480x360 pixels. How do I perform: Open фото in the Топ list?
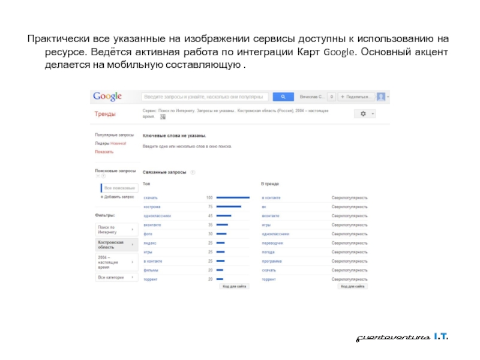(148, 234)
